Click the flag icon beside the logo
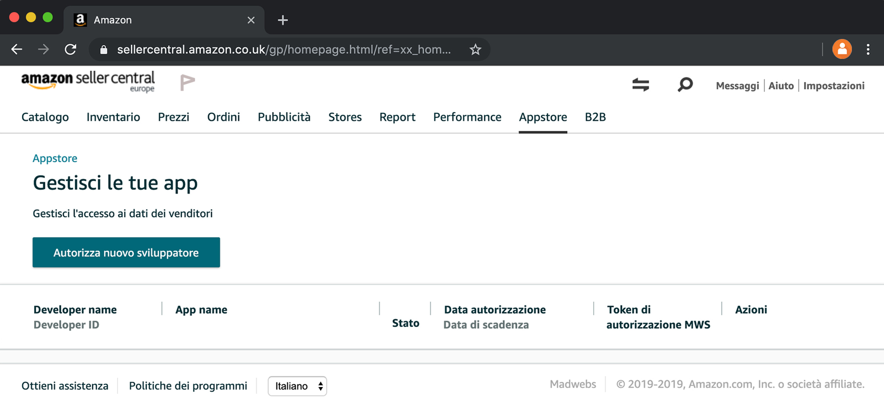Screen dimensions: 884x410 (187, 82)
